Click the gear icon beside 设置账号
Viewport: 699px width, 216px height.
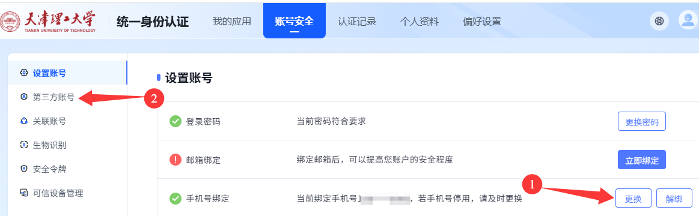tap(25, 73)
